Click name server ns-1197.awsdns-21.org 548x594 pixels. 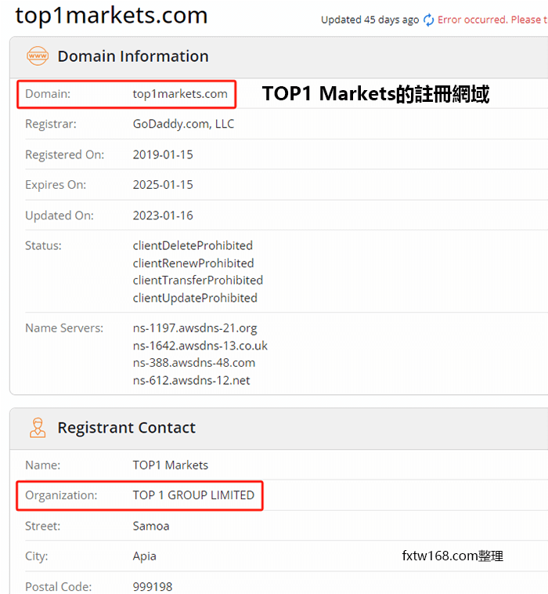pos(195,328)
